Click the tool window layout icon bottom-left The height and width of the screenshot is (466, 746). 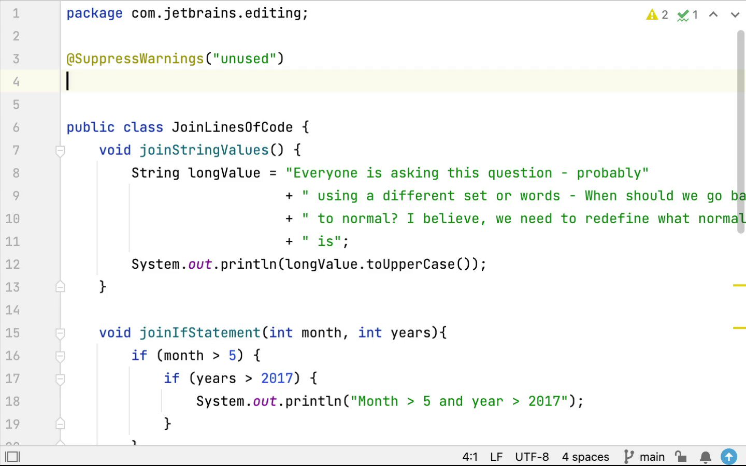(x=12, y=457)
